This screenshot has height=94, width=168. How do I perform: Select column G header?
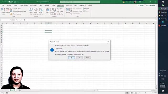click(x=48, y=23)
